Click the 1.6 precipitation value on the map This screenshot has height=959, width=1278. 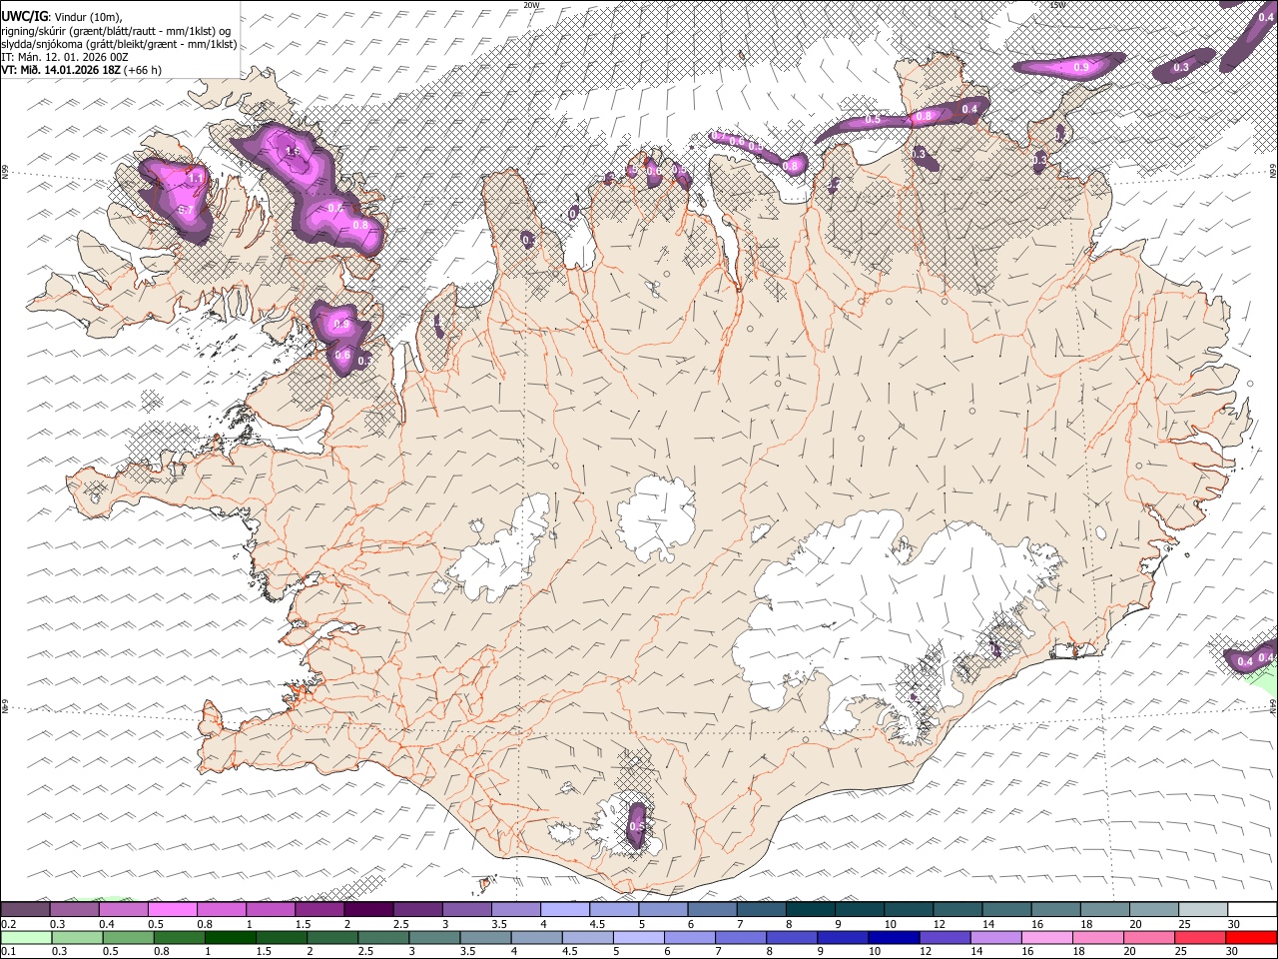(293, 151)
